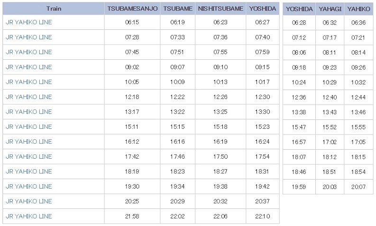The width and height of the screenshot is (376, 226).
Task: Click the TSUBAMESANJO column header
Action: (133, 9)
